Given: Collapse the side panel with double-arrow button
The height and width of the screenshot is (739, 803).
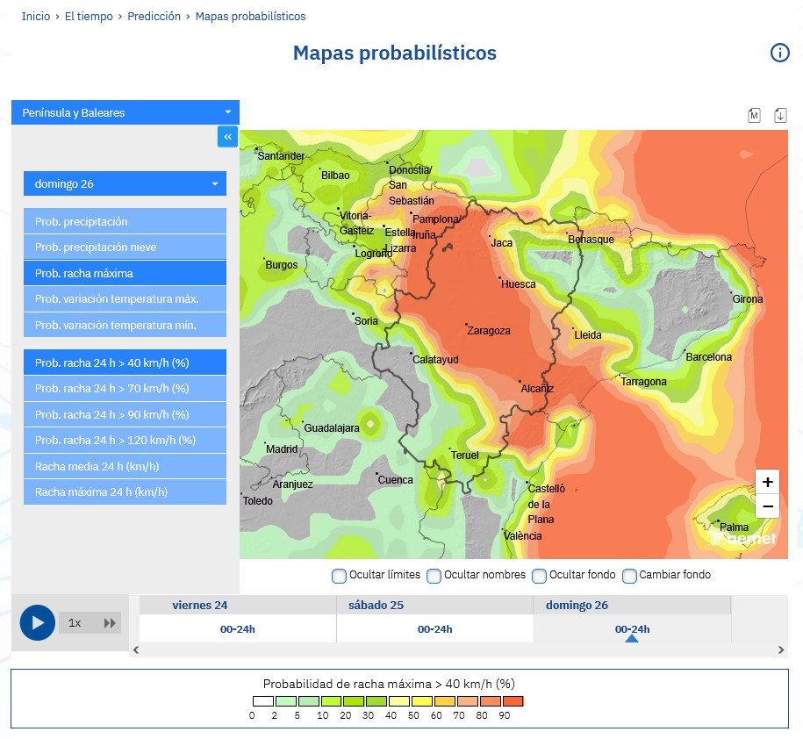Looking at the screenshot, I should pyautogui.click(x=227, y=136).
